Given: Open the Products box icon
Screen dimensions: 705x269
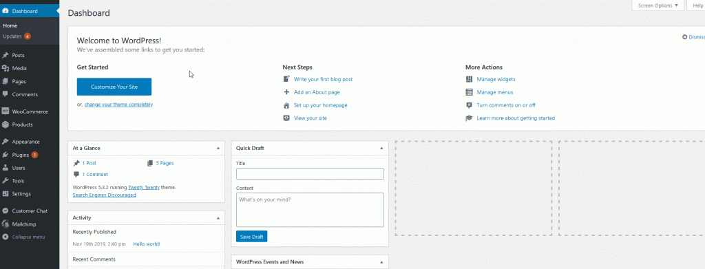Looking at the screenshot, I should point(6,125).
